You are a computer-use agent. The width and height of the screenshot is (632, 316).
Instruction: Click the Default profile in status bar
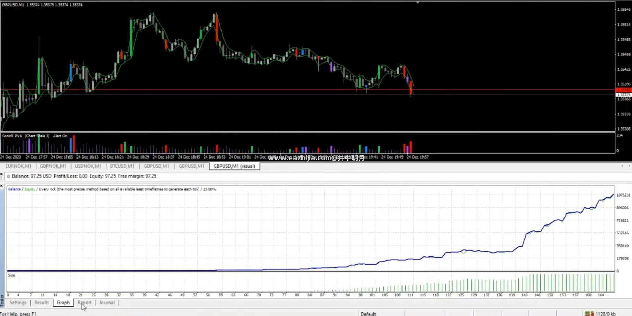[x=368, y=314]
